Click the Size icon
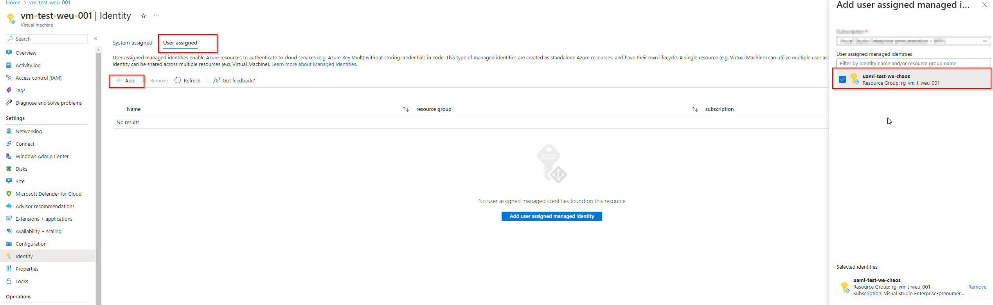 point(9,181)
